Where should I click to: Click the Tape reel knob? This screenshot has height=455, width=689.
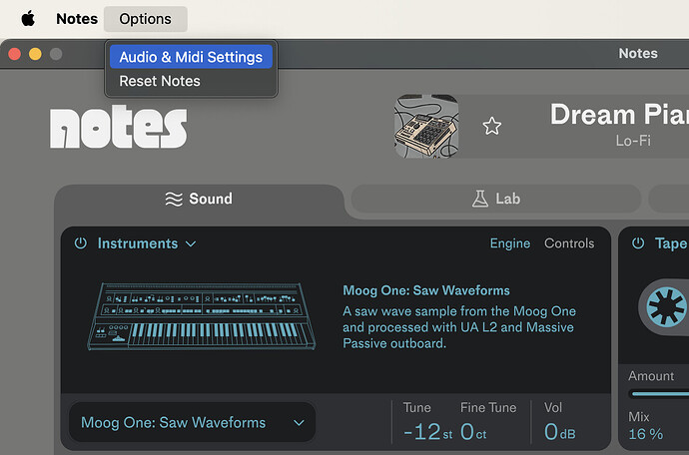coord(666,307)
